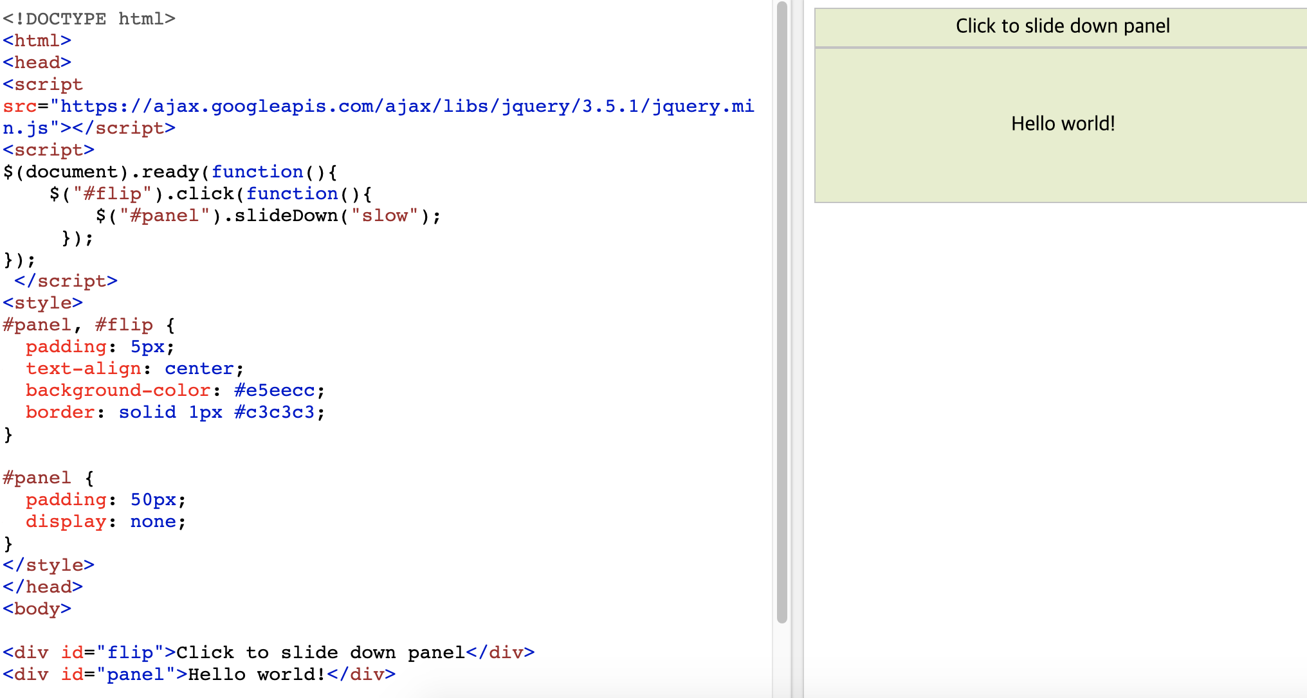Click the 'display: none;' line

[105, 522]
